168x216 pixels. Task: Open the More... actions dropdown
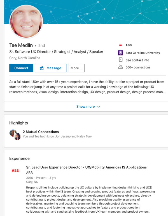pyautogui.click(x=76, y=68)
